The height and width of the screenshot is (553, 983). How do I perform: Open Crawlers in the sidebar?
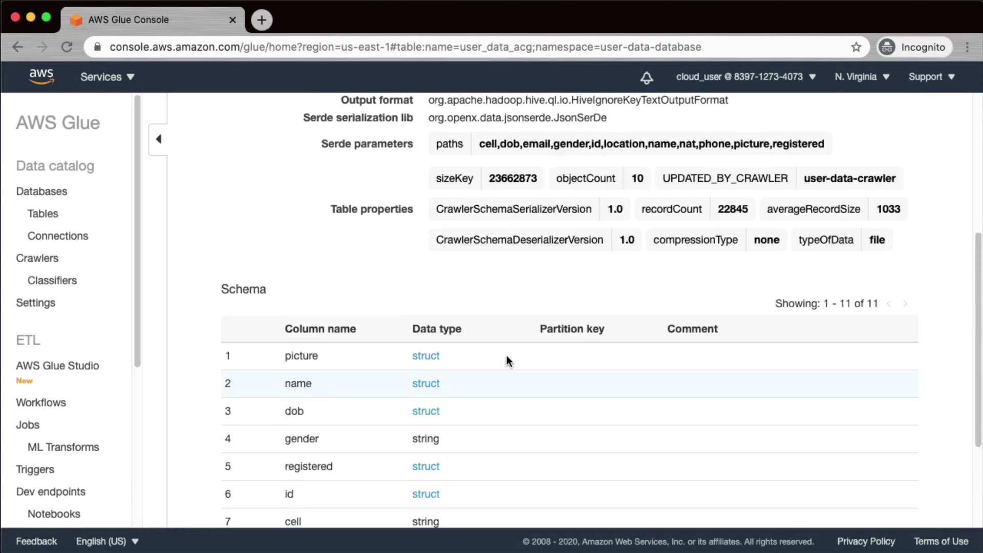[x=37, y=258]
